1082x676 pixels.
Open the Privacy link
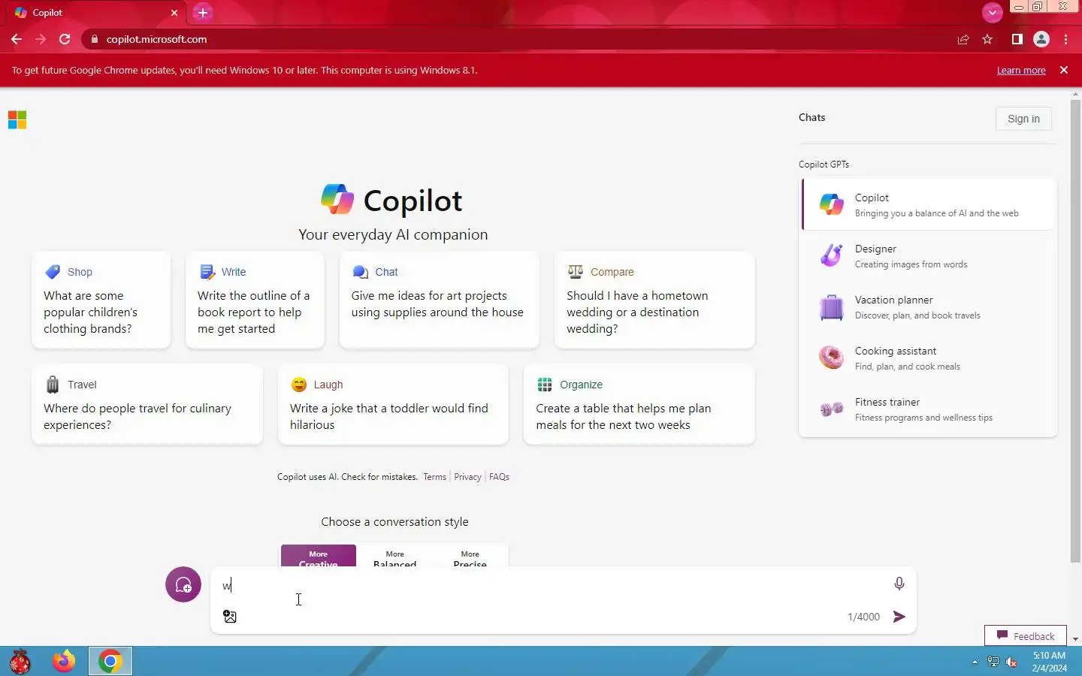tap(467, 477)
